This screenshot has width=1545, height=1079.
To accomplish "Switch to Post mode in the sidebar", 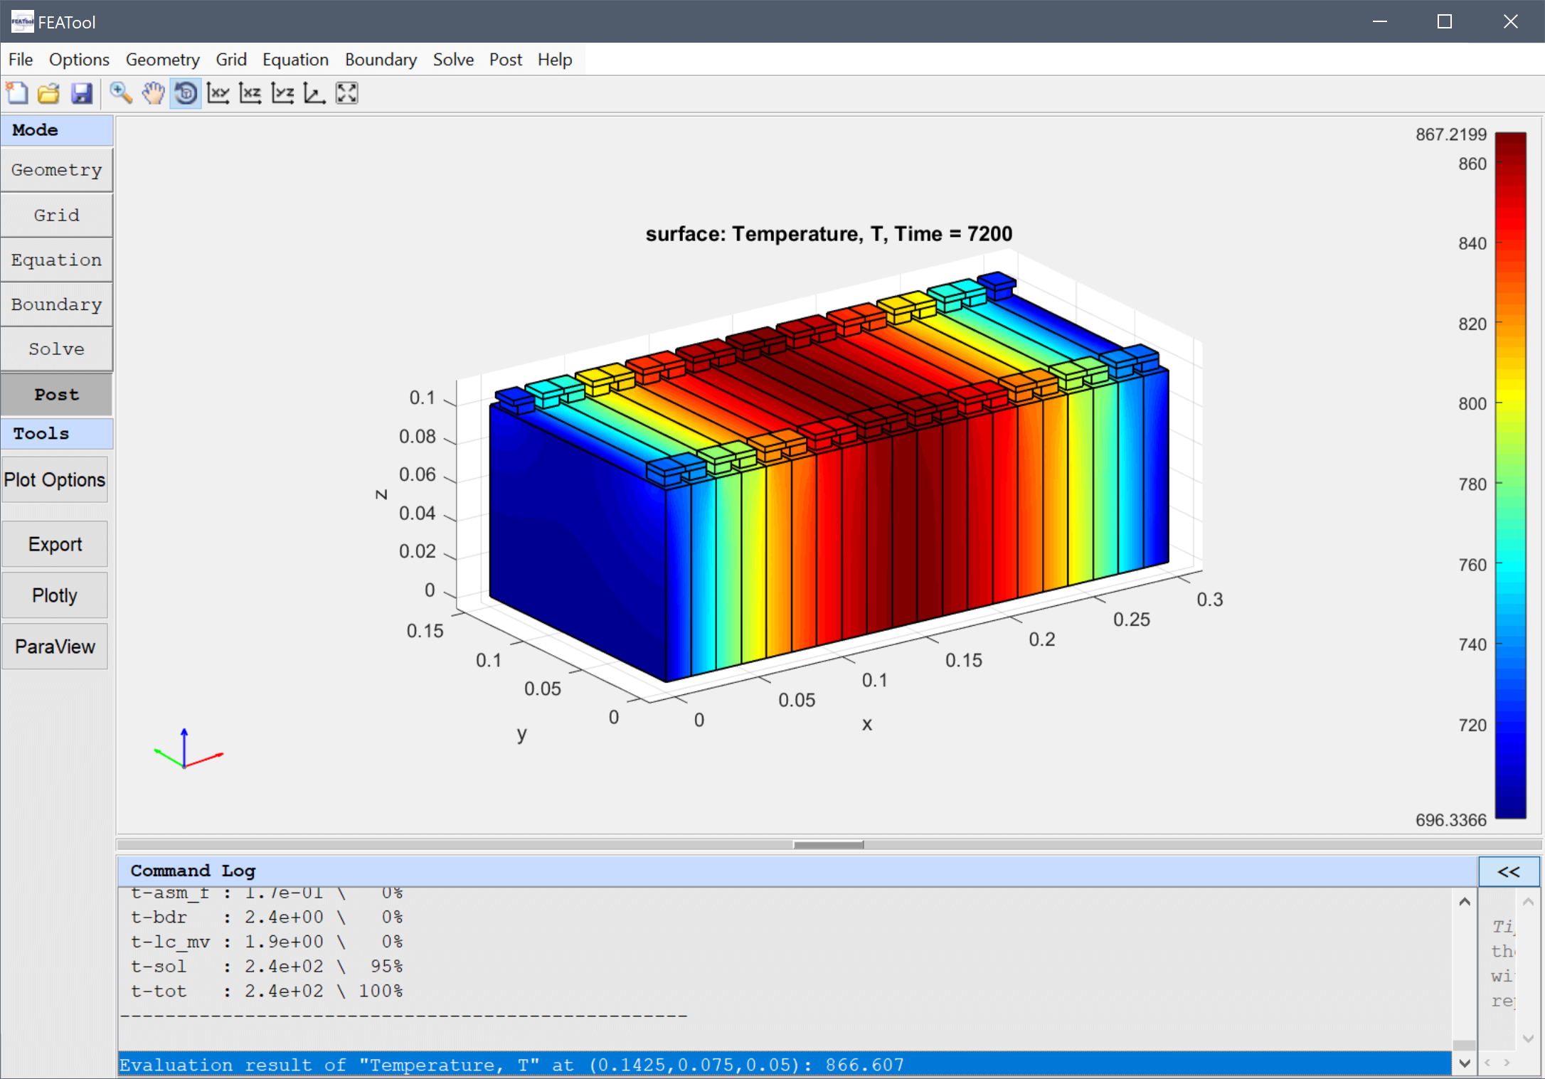I will (56, 395).
